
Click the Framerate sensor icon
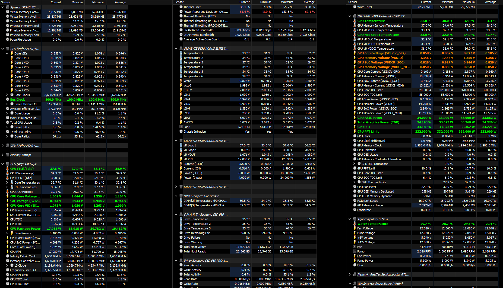pyautogui.click(x=355, y=210)
